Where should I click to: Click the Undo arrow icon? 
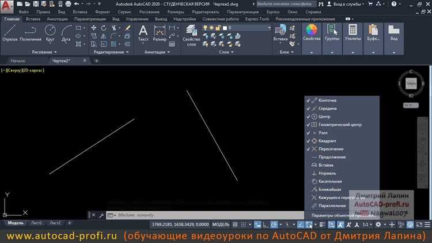coord(77,4)
